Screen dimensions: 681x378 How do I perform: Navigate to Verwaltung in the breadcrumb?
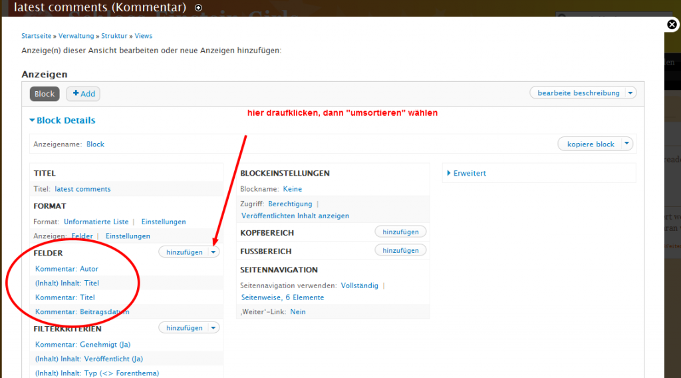[76, 36]
